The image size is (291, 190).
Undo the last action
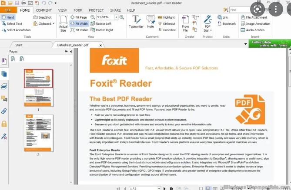tap(43, 3)
